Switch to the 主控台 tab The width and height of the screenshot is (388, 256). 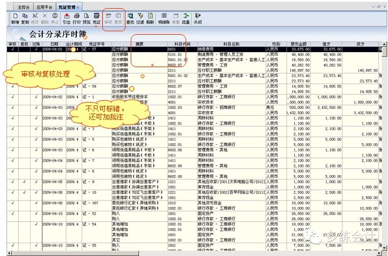pyautogui.click(x=23, y=7)
